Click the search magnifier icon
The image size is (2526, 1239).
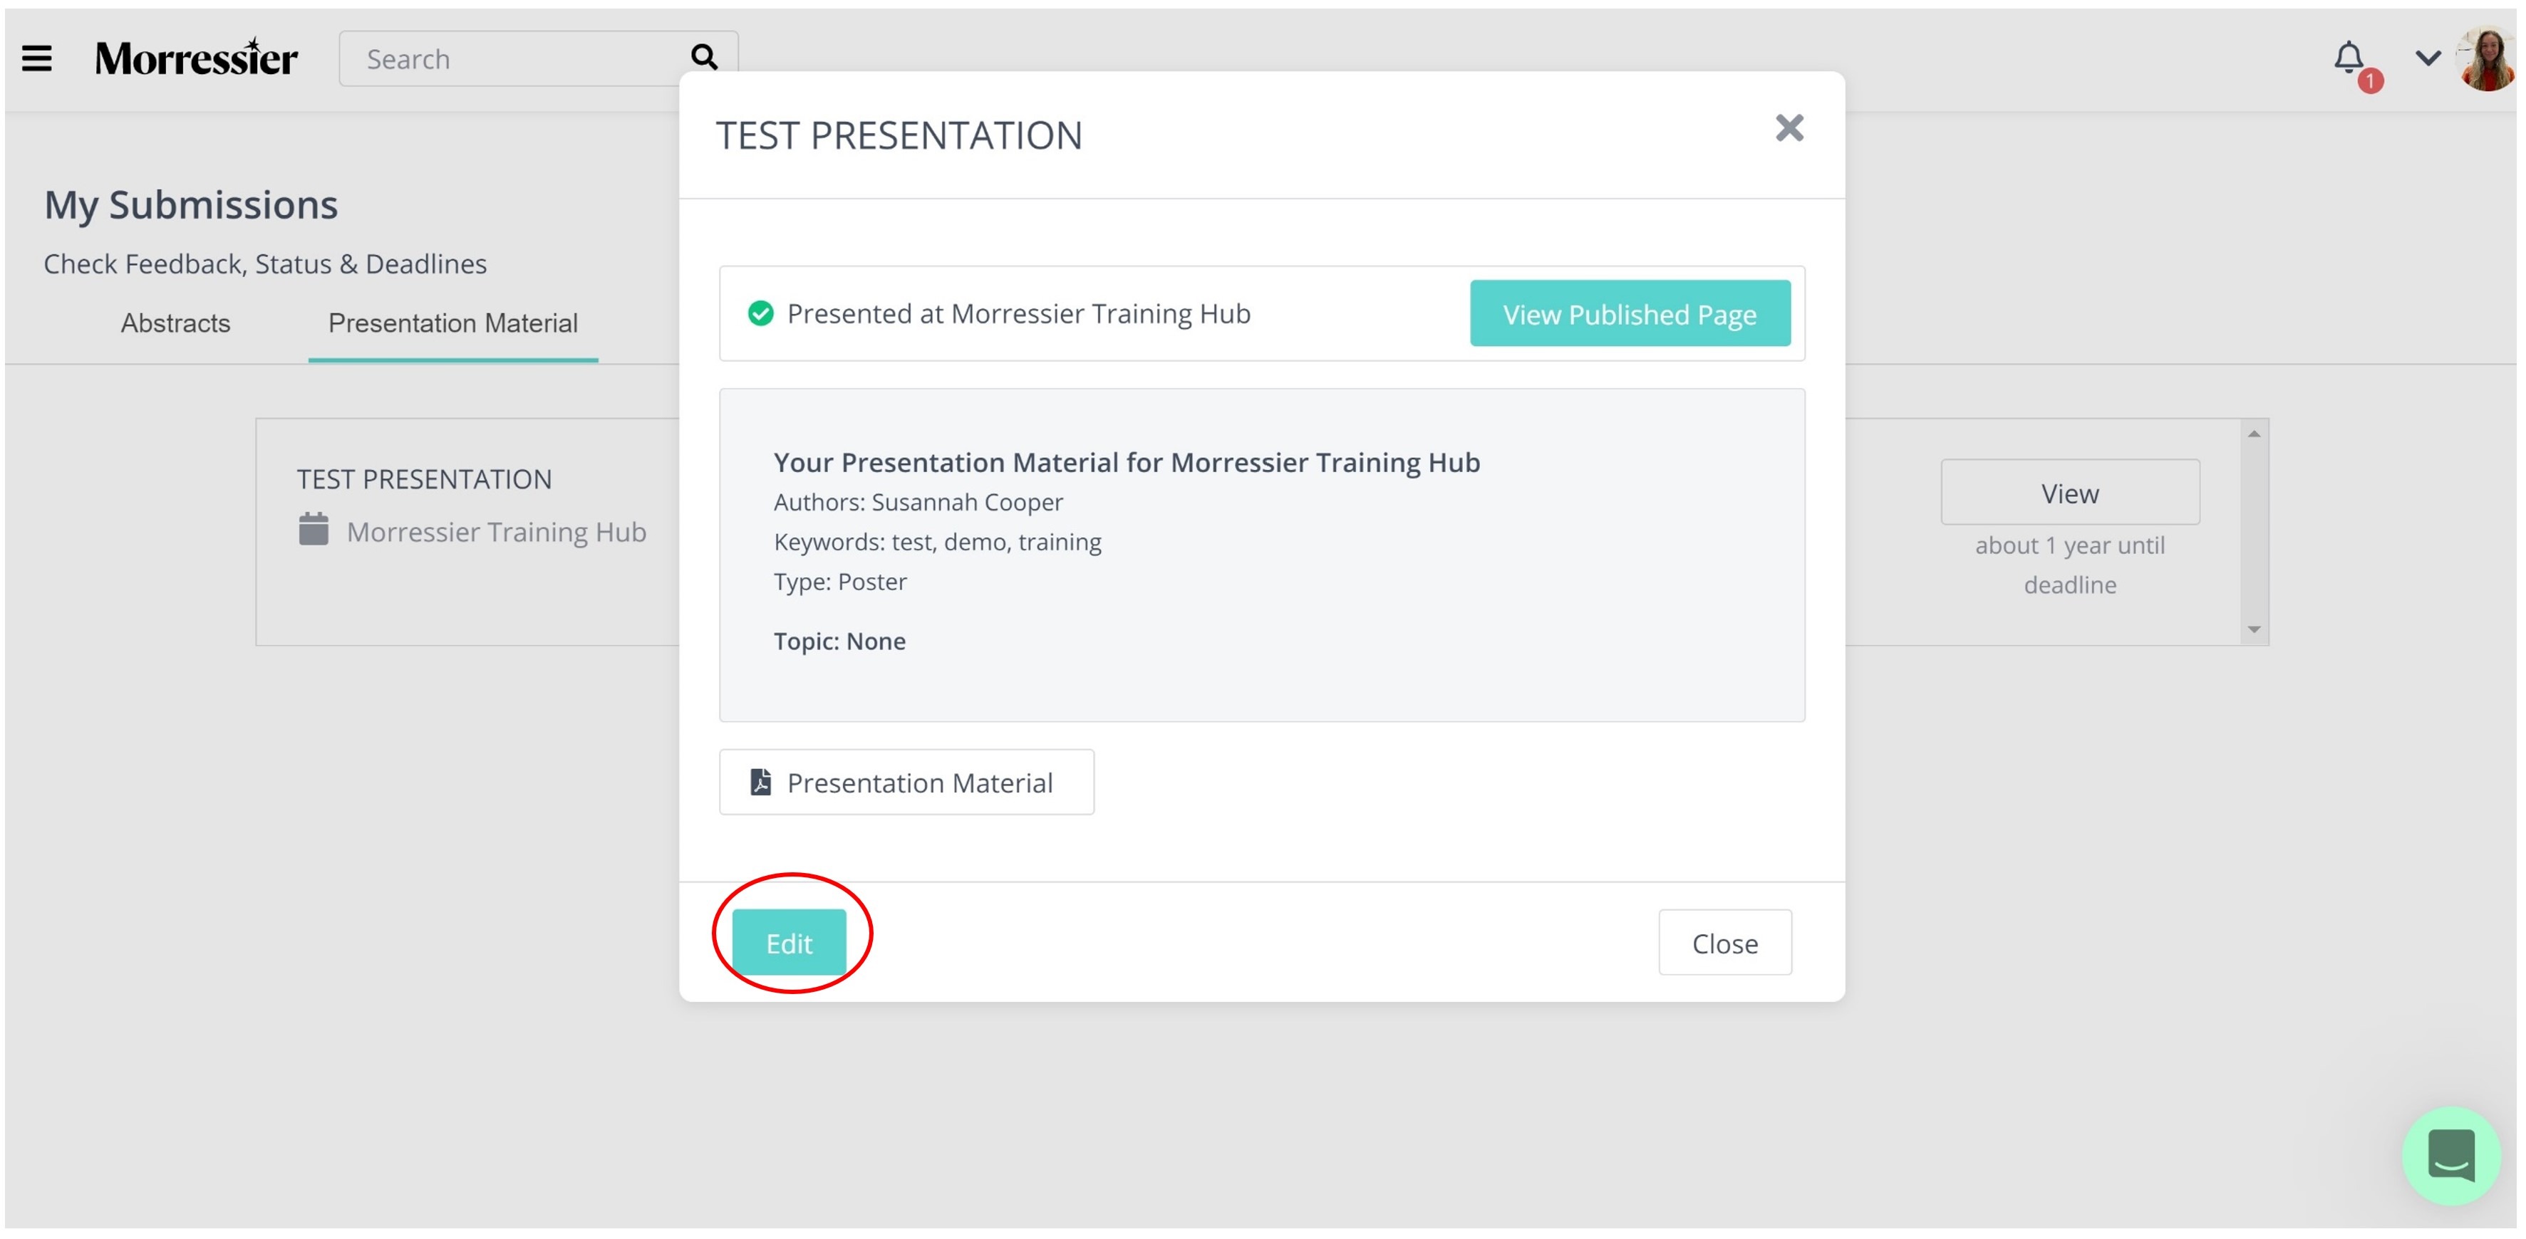pos(704,58)
